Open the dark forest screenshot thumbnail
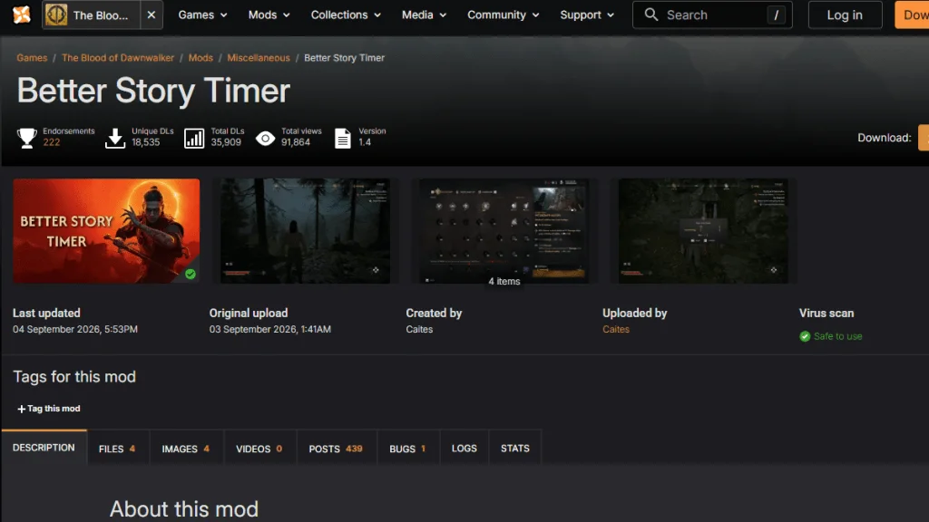Viewport: 929px width, 522px height. coord(305,231)
